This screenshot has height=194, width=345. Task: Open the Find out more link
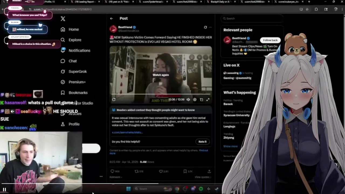click(203, 150)
